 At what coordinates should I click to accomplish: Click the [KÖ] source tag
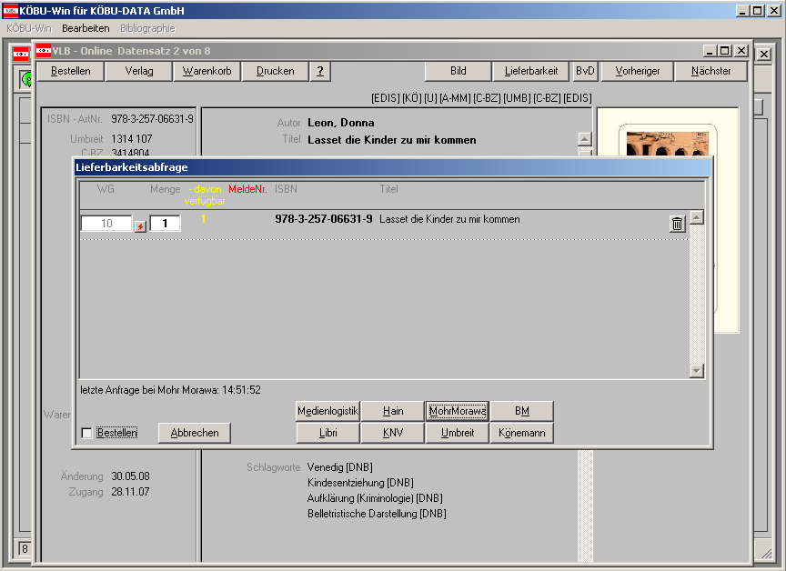pyautogui.click(x=411, y=98)
